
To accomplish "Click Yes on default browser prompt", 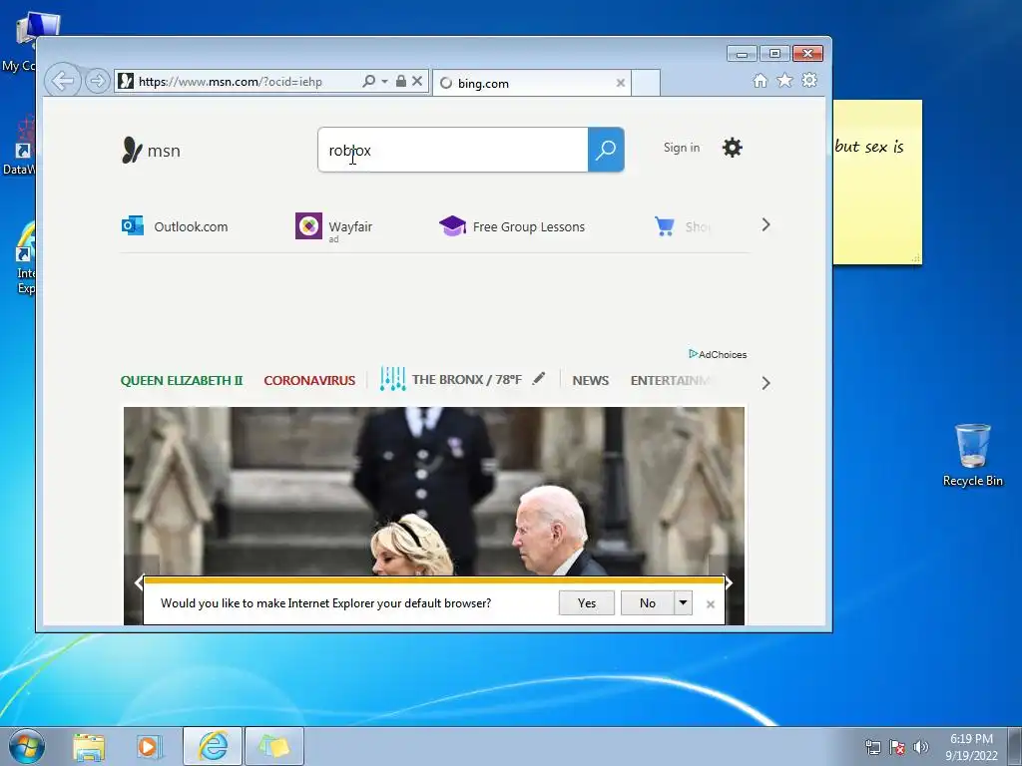I will pyautogui.click(x=587, y=603).
